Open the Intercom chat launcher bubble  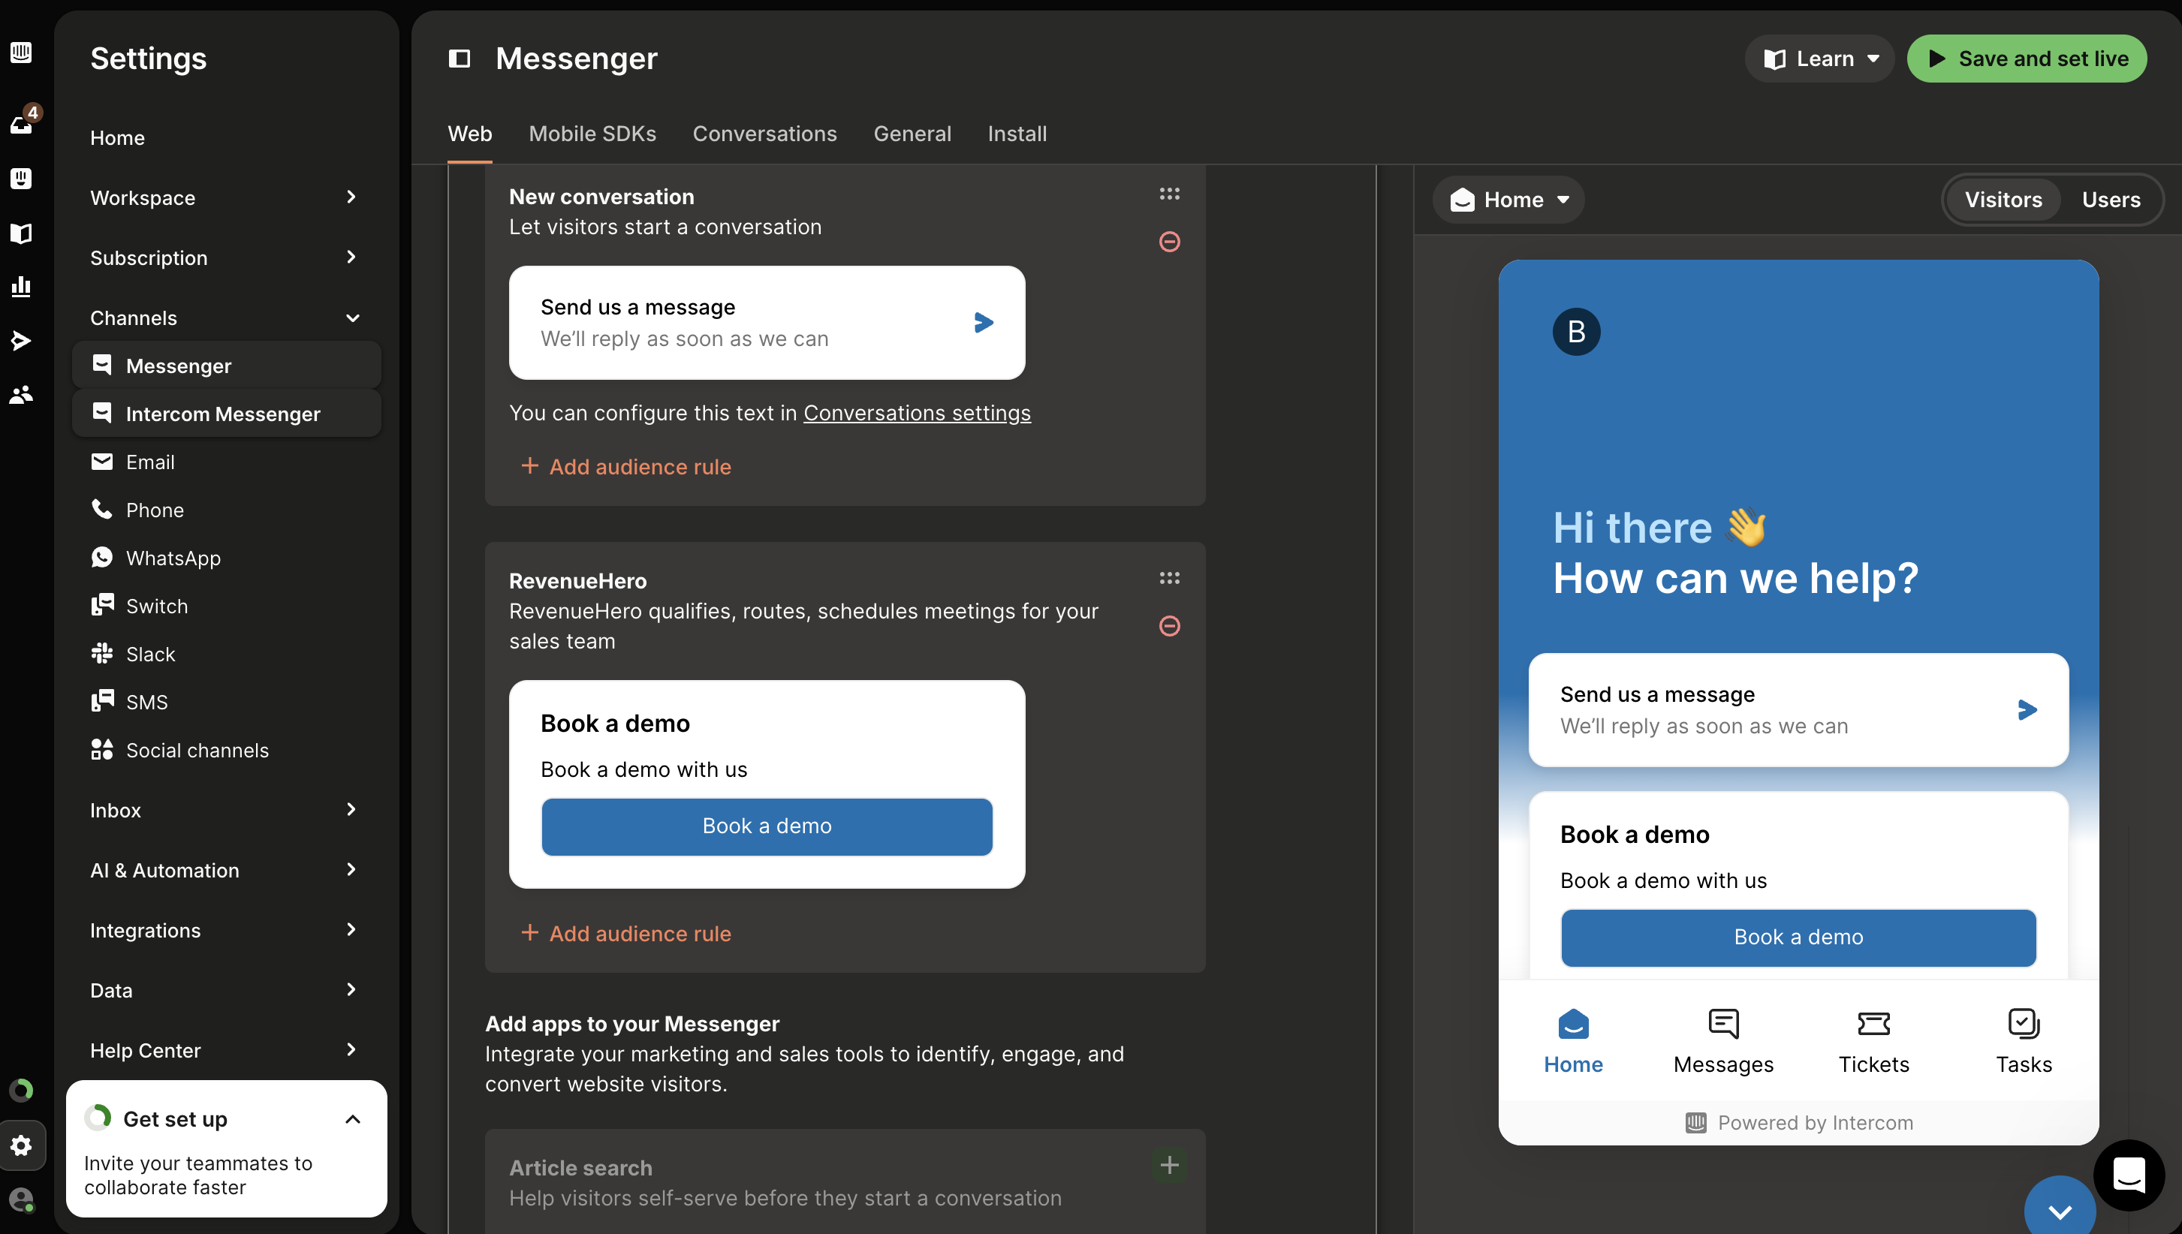tap(2129, 1175)
